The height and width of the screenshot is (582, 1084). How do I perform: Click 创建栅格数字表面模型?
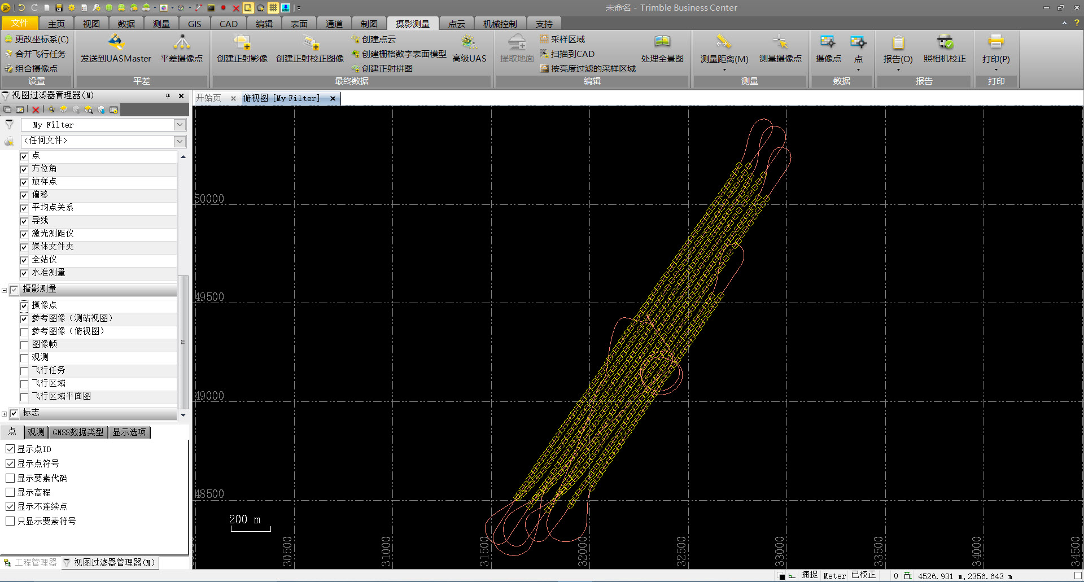point(399,54)
